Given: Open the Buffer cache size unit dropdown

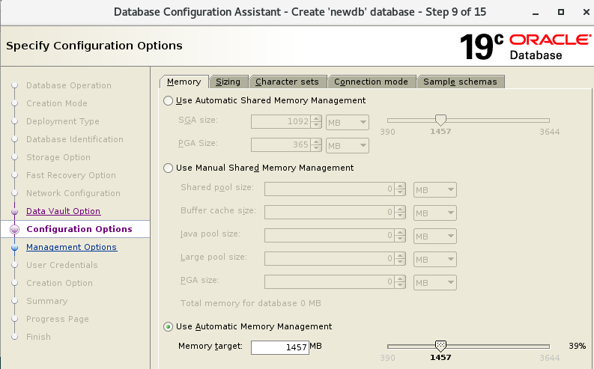Looking at the screenshot, I should coord(435,213).
